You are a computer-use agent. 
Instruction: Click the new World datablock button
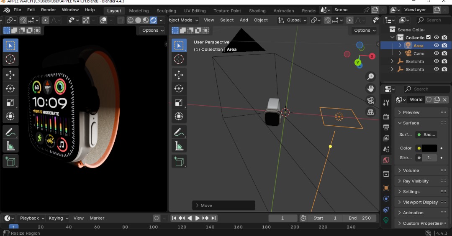point(437,99)
